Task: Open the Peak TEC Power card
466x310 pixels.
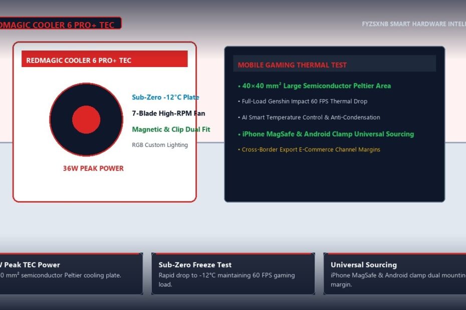Action: pyautogui.click(x=71, y=274)
